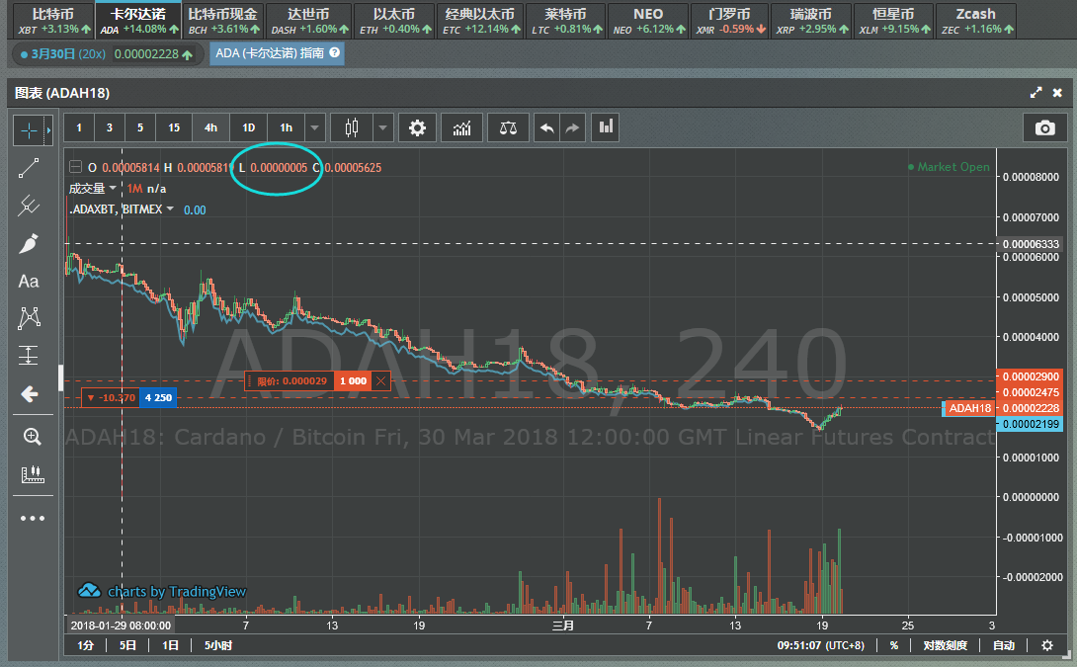Set interval to 5 minutes
Screen dimensions: 1077x667
[140, 127]
